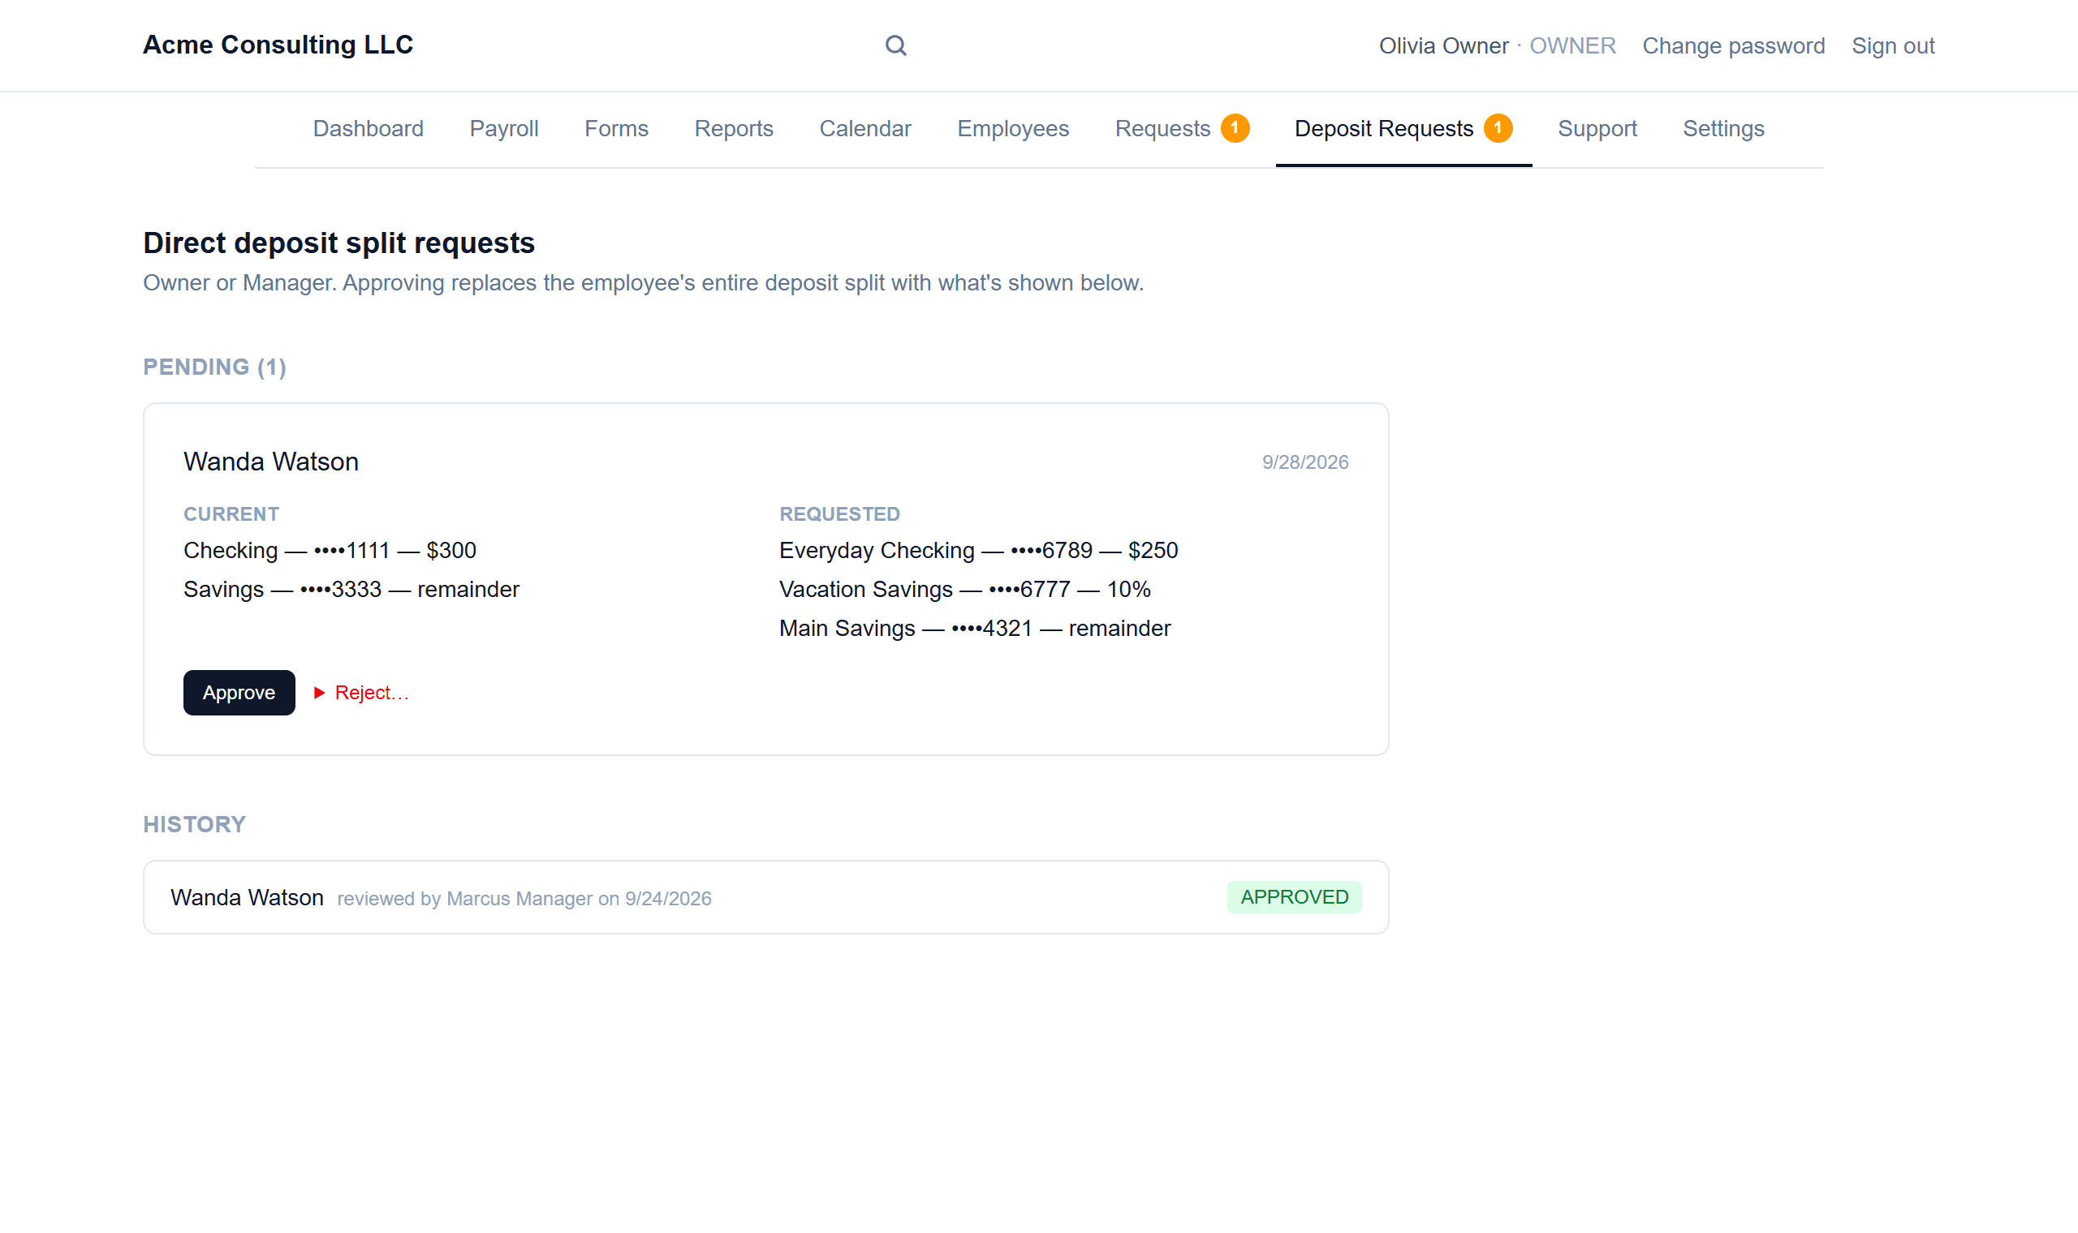Click the OWNER role label

point(1572,45)
